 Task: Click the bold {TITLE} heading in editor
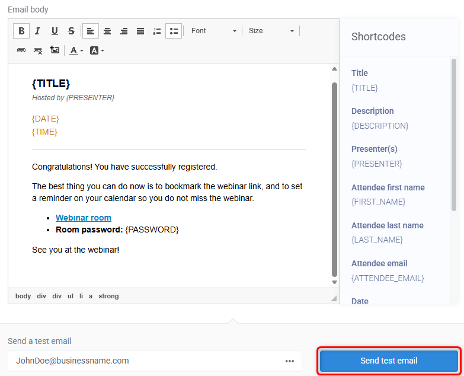click(x=51, y=84)
